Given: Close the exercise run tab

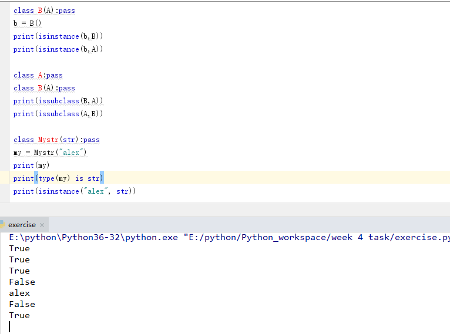Looking at the screenshot, I should [42, 225].
